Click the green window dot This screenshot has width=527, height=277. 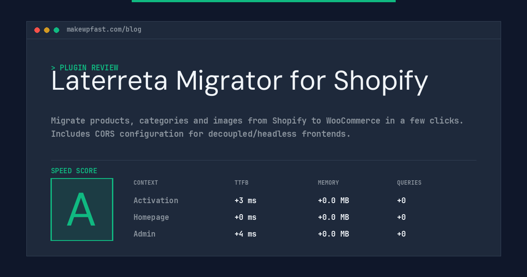56,30
